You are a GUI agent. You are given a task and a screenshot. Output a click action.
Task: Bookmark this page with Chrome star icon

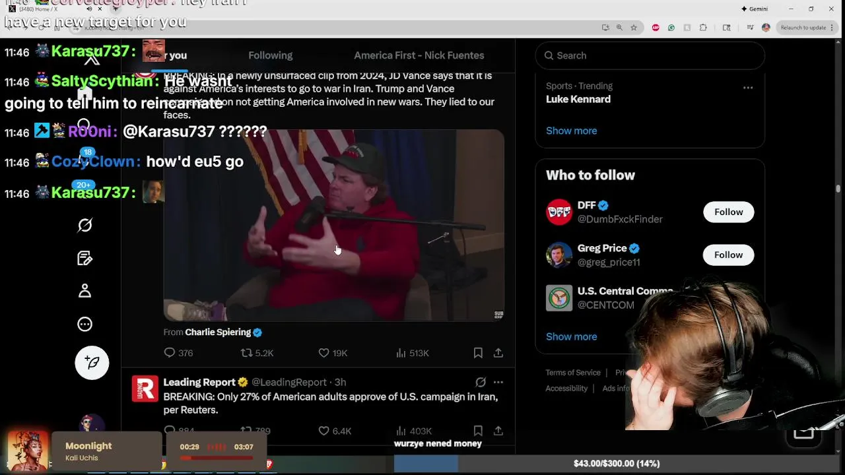click(x=634, y=28)
